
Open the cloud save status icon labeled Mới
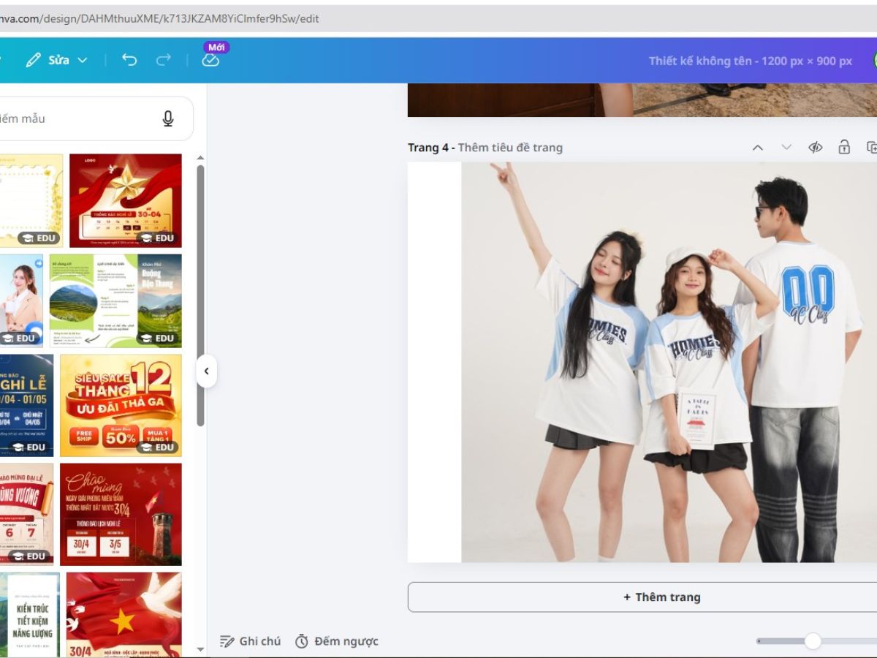tap(210, 60)
